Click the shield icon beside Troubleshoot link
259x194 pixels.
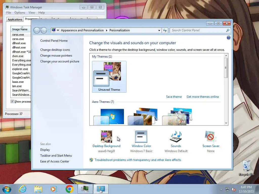coord(91,160)
